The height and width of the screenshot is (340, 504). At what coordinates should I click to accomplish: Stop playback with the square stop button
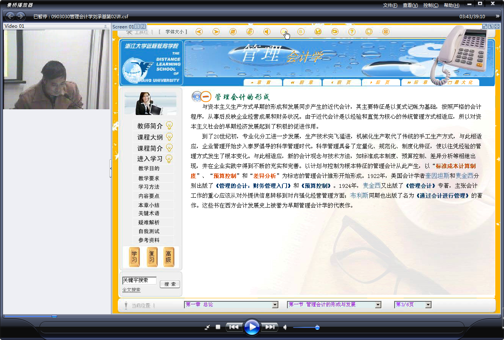tap(218, 327)
